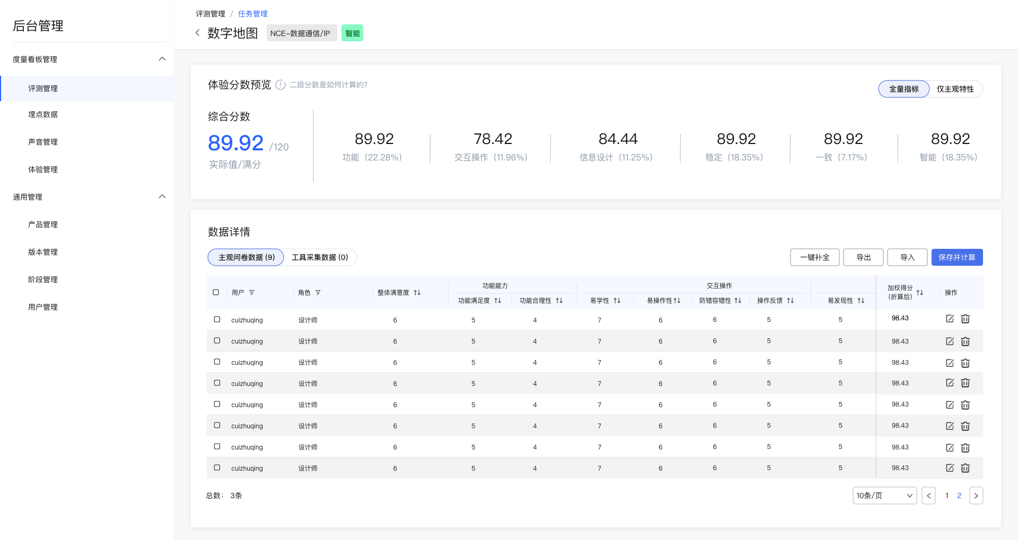The width and height of the screenshot is (1018, 540).
Task: Open the 10条/页 page size dropdown
Action: [884, 496]
